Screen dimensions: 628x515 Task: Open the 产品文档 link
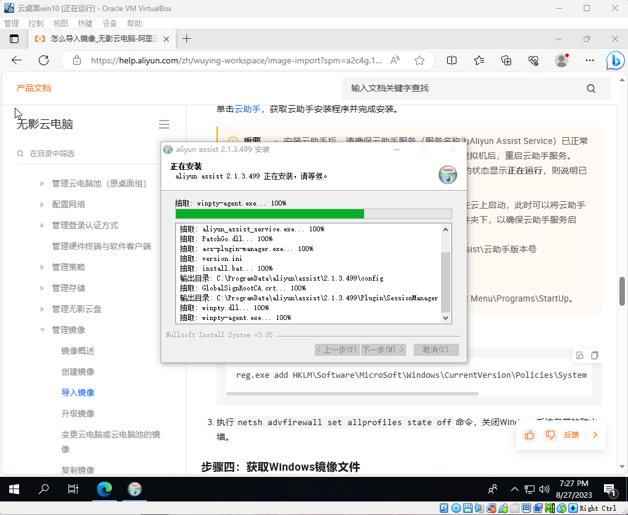(34, 88)
